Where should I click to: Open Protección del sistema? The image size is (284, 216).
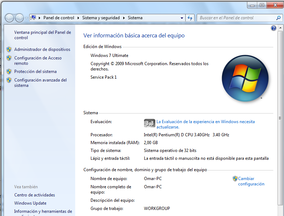point(35,72)
